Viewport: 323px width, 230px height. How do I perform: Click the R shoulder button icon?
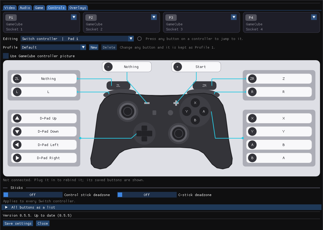[252, 92]
